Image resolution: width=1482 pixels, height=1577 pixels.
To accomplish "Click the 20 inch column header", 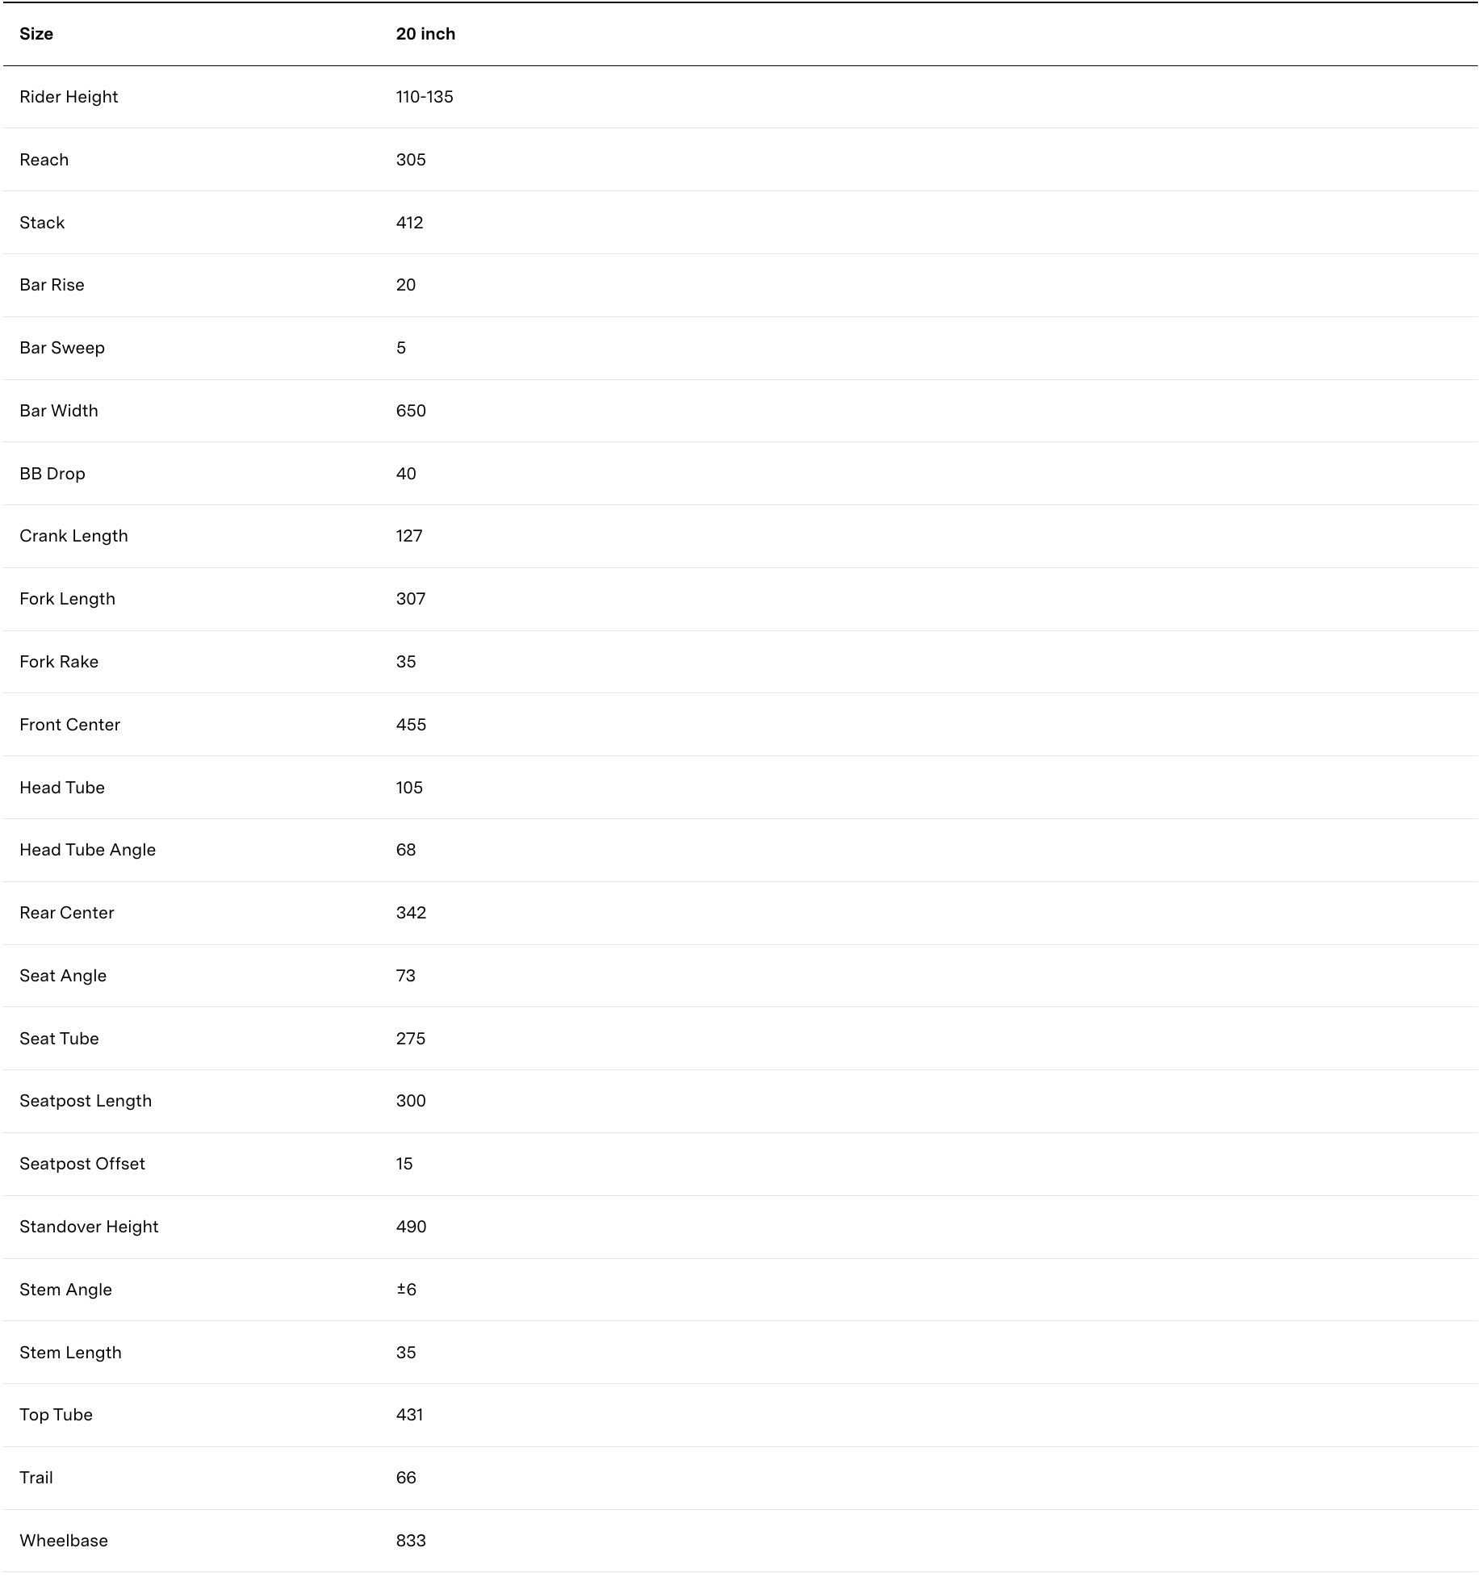I will click(x=425, y=34).
